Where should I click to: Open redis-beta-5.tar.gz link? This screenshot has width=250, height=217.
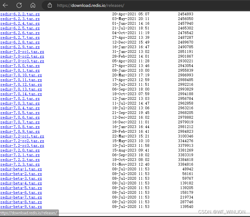tap(21, 188)
